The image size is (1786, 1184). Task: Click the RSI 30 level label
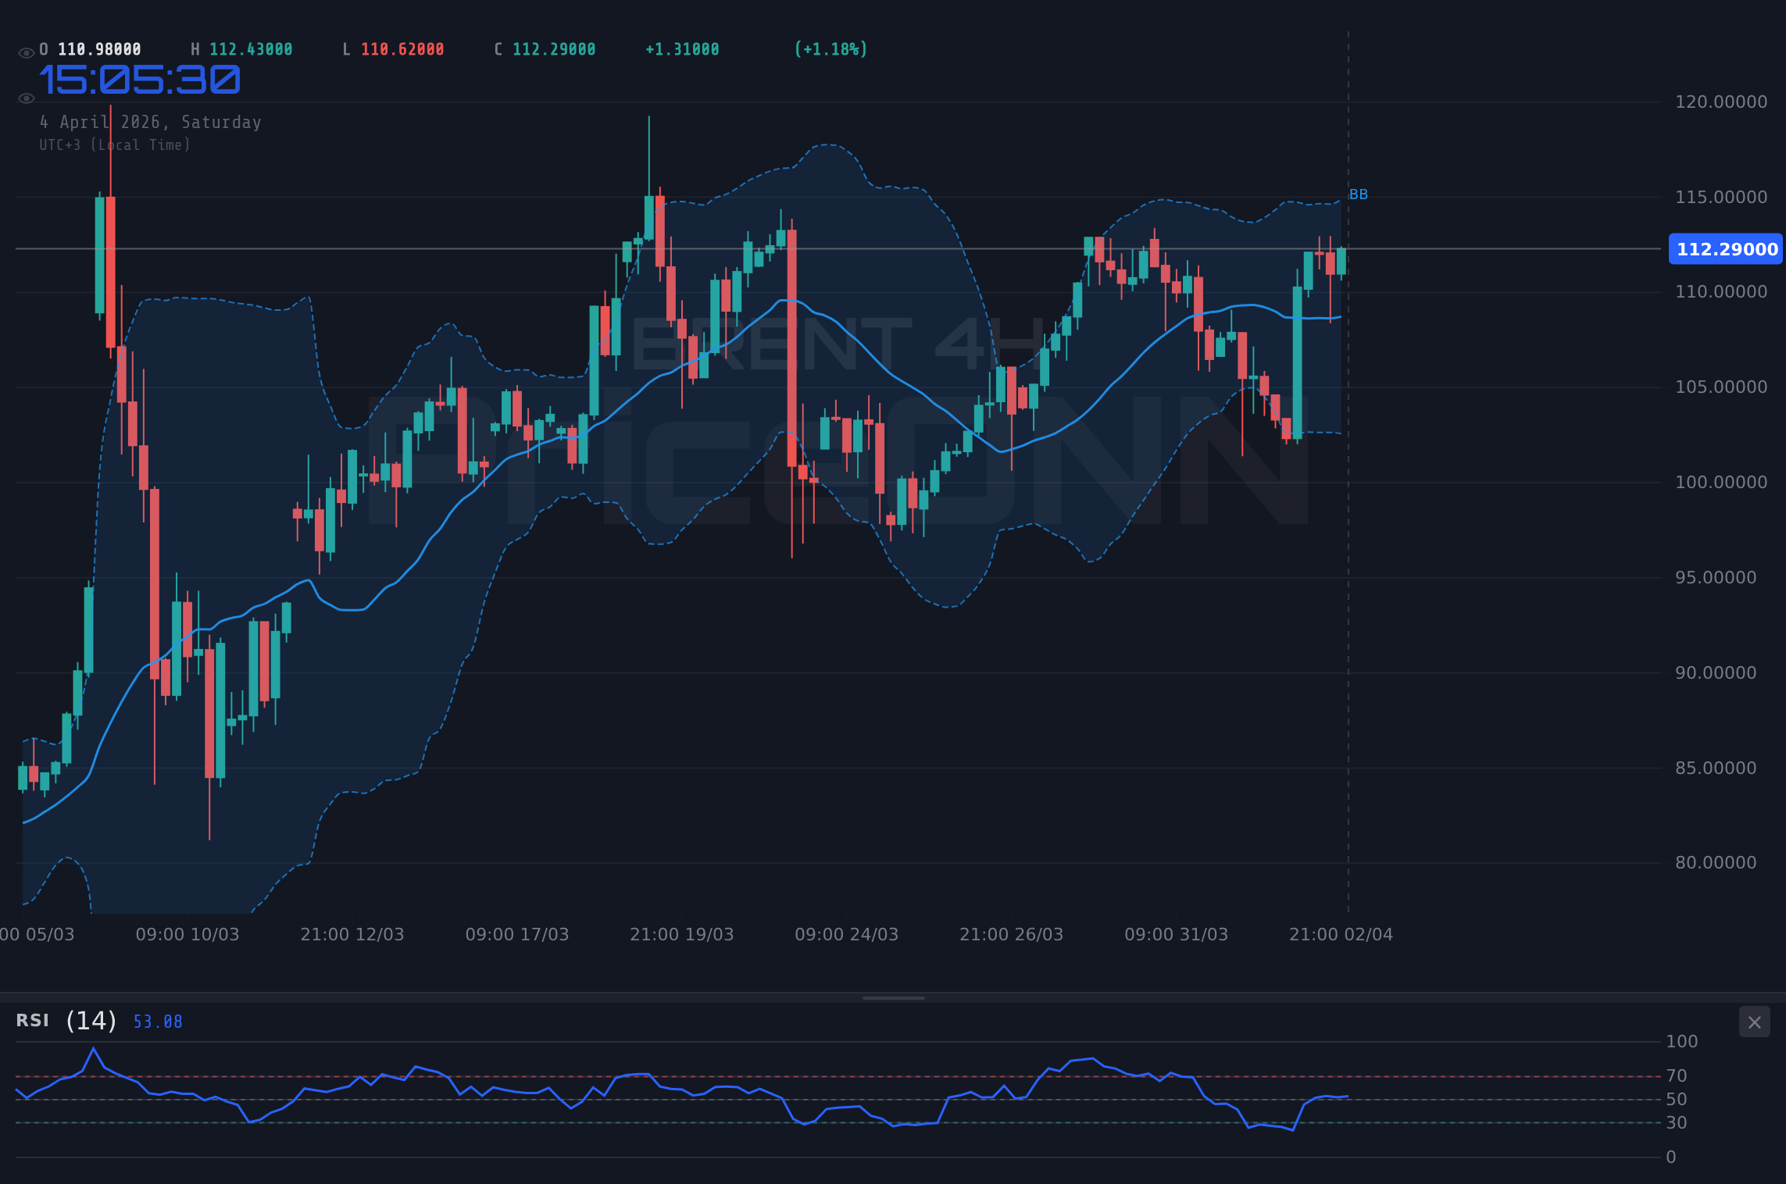pyautogui.click(x=1677, y=1123)
